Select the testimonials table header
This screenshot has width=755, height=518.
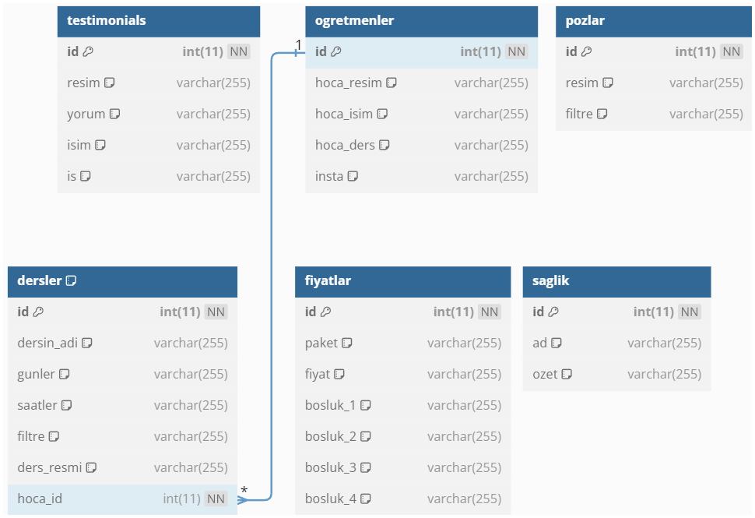pos(159,21)
